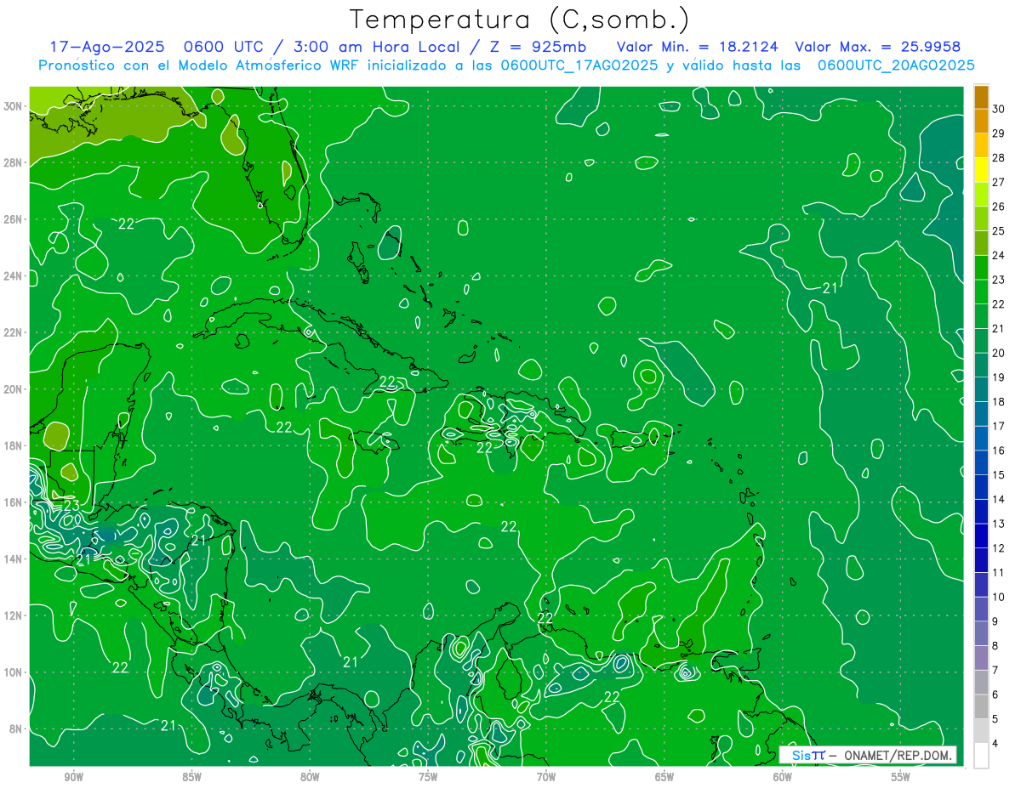This screenshot has height=788, width=1021.
Task: Click the colorbar swatch above the 30 label
Action: [981, 97]
